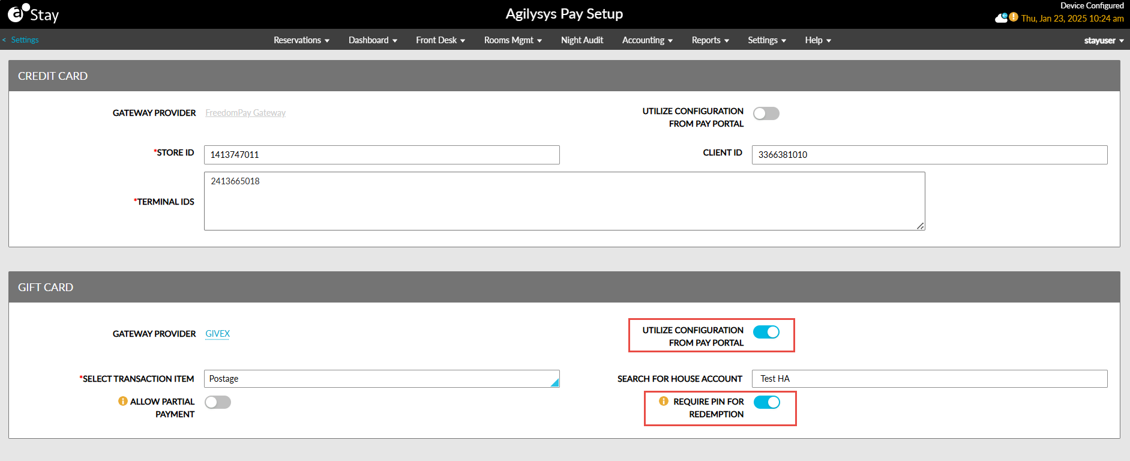The image size is (1130, 461).
Task: Click the date Thu, Jan 23, 2025 10:24 am
Action: (x=1072, y=19)
